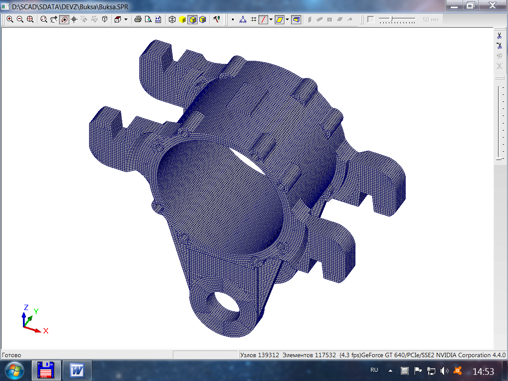Click the GeForce GT 640 renderer status text
Image resolution: width=508 pixels, height=381 pixels.
point(433,355)
